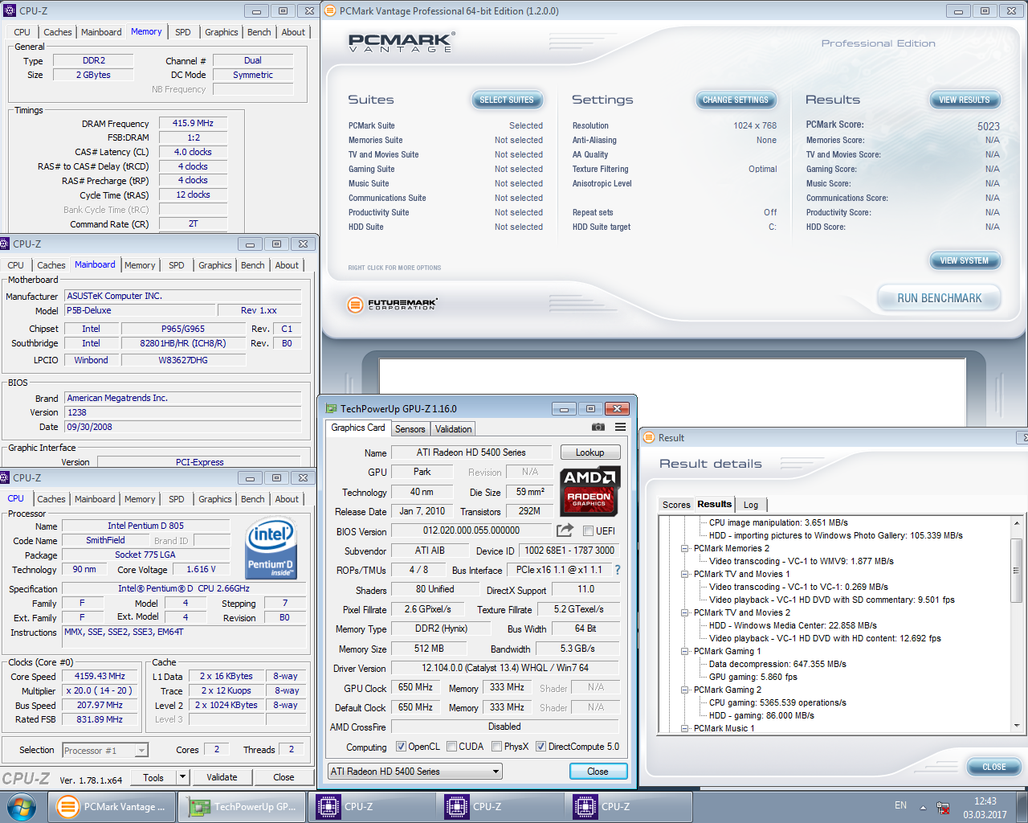Toggle the UEFI checkbox
1028x823 pixels.
click(x=589, y=531)
